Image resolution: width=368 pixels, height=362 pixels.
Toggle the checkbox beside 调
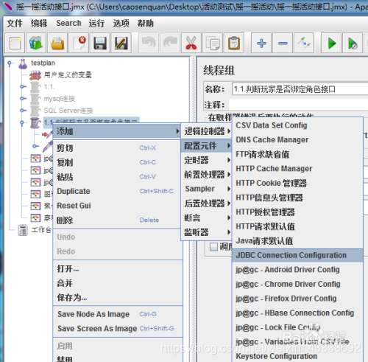[x=213, y=246]
